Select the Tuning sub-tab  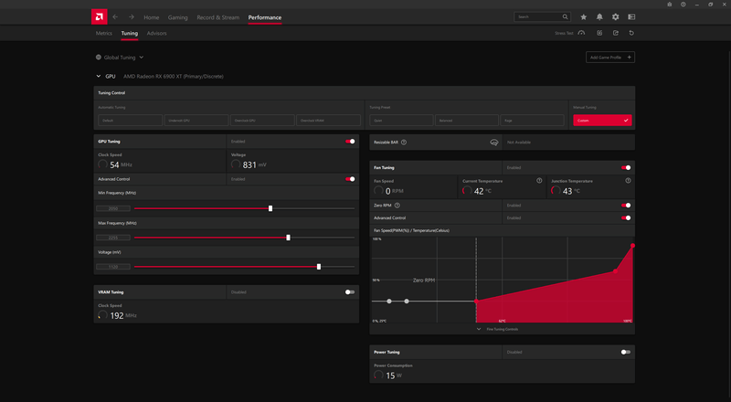pos(129,33)
